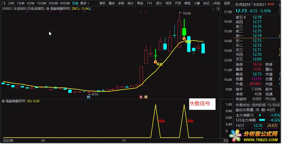Click 外盘 value 403981
282x144 pixels.
pos(255,84)
